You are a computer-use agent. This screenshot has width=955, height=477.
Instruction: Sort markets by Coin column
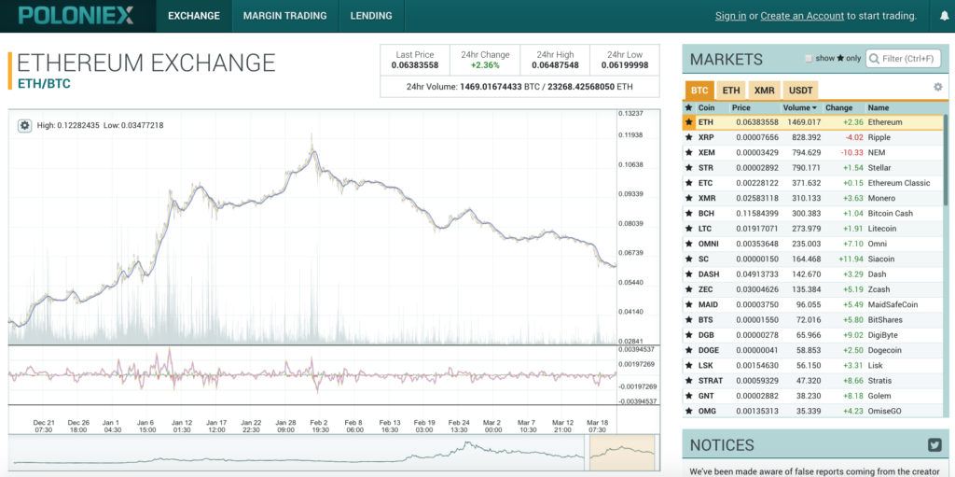coord(707,107)
